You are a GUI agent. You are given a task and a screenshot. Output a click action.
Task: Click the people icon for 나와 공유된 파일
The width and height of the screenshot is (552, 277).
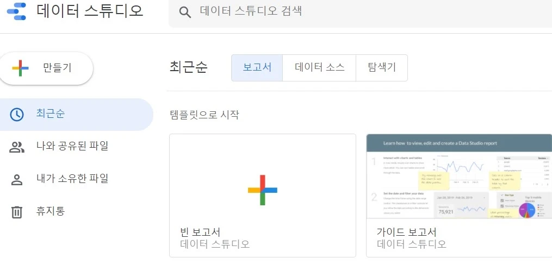point(16,147)
